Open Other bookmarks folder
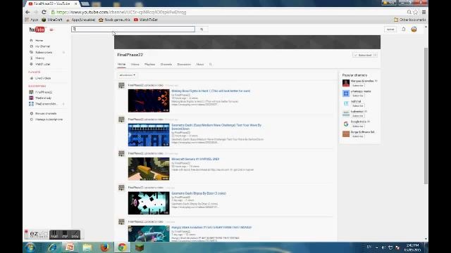Image resolution: width=451 pixels, height=253 pixels. [409, 20]
